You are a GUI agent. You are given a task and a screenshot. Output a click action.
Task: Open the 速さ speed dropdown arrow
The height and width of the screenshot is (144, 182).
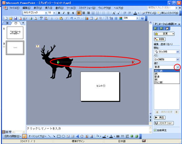178,67
